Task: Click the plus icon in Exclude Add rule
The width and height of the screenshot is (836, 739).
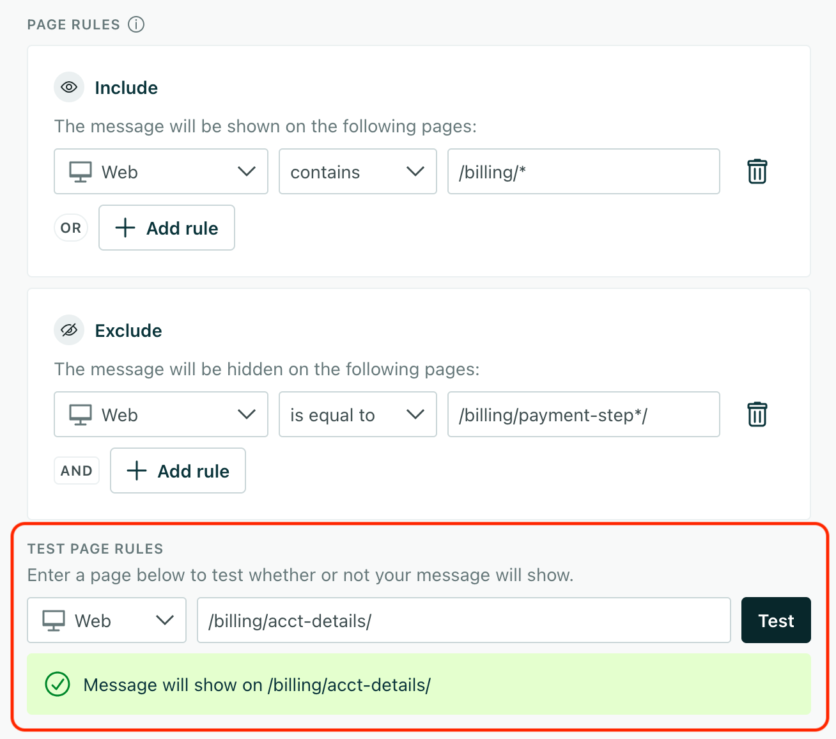Action: tap(137, 471)
